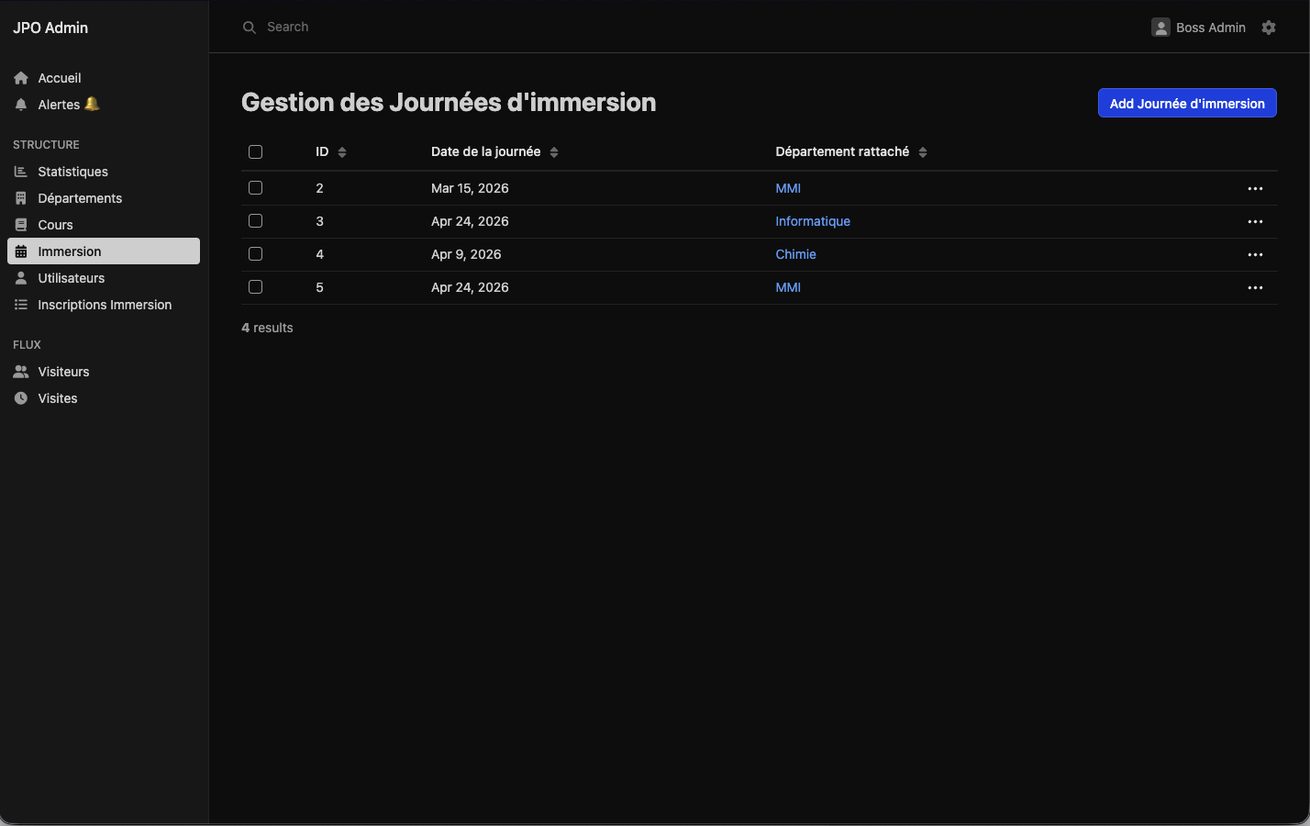Screen dimensions: 1310x826
Task: Click Add Journée d'immersion button
Action: 1187,103
